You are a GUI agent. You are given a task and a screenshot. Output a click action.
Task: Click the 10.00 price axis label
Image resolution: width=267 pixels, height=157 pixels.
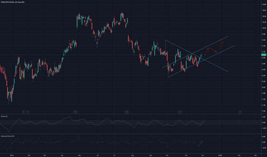coord(264,28)
